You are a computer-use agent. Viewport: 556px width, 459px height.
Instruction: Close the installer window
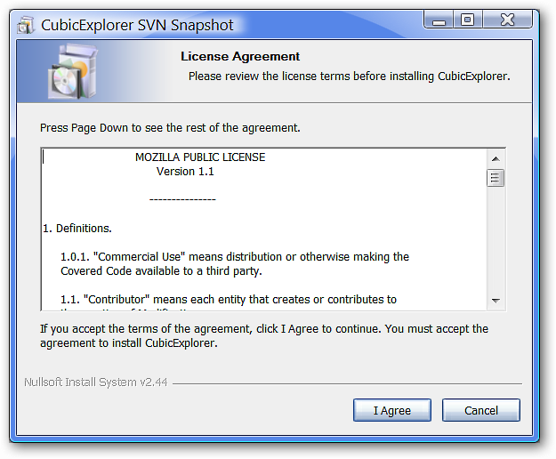pos(507,20)
